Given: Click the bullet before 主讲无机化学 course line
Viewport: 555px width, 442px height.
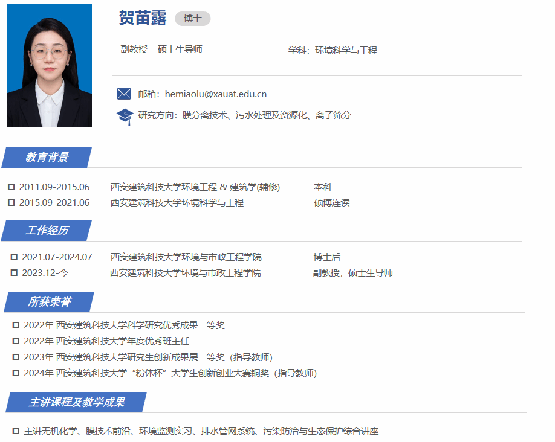Looking at the screenshot, I should [x=16, y=431].
